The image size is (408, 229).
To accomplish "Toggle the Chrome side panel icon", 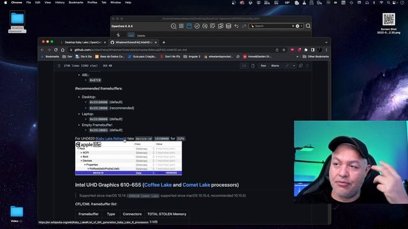I will [x=313, y=50].
